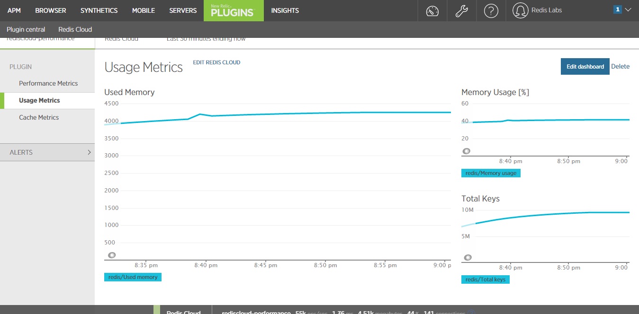Viewport: 639px width, 314px height.
Task: Click the 4500 axis label on Used Memory
Action: click(x=112, y=103)
